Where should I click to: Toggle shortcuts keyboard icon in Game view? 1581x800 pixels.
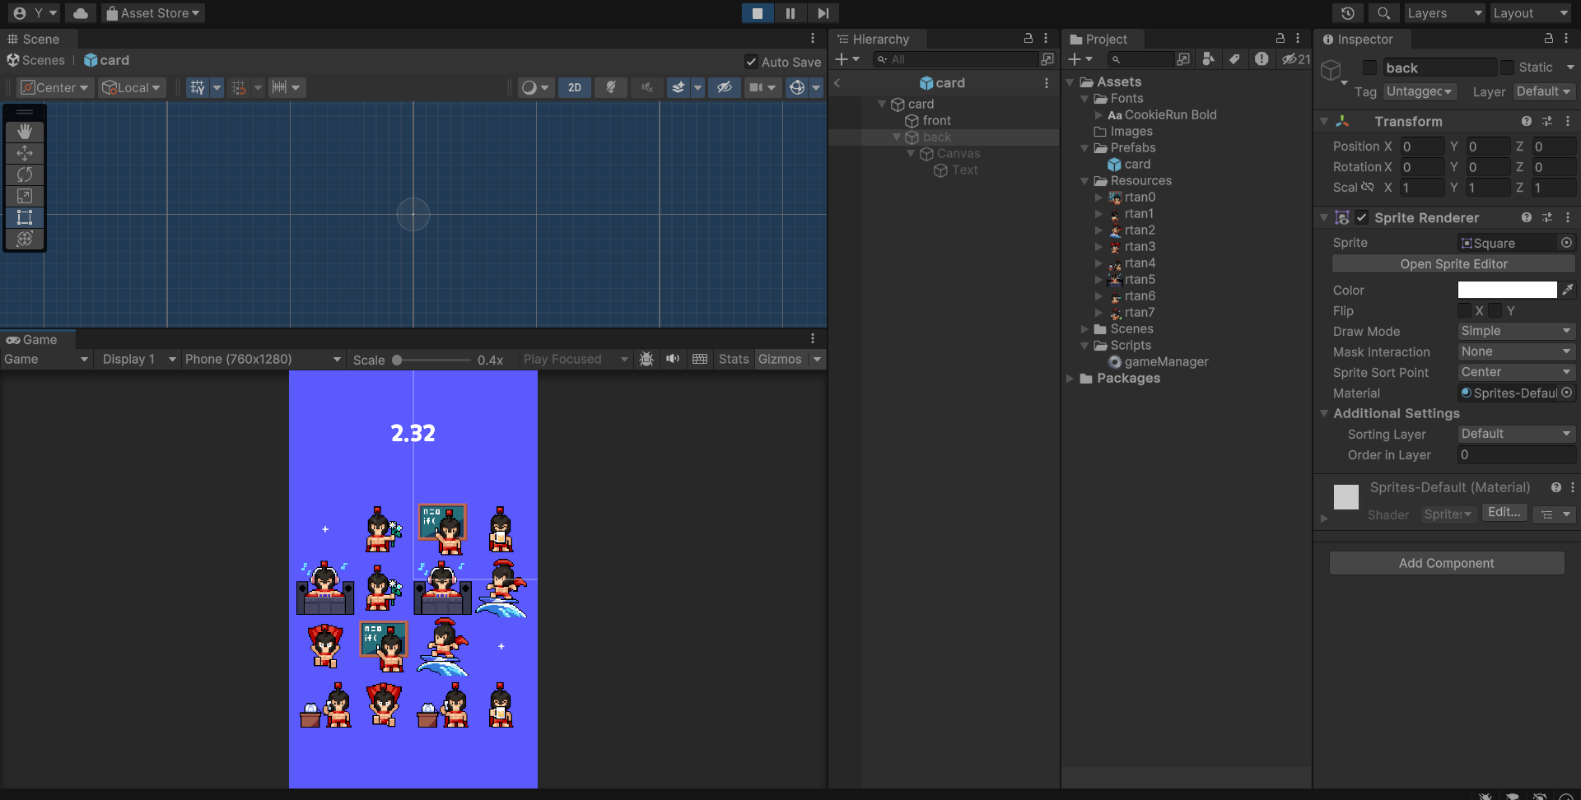tap(700, 359)
